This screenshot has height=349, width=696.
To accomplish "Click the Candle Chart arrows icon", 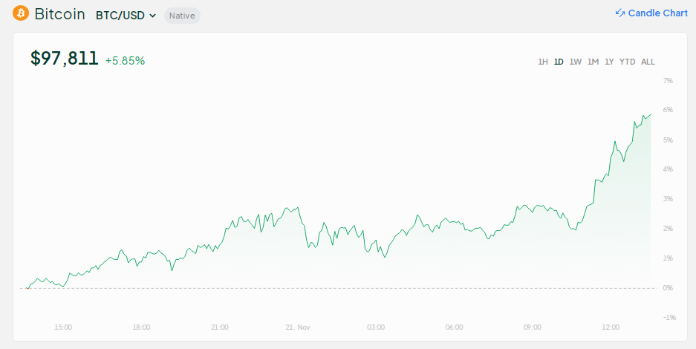I will click(x=620, y=13).
